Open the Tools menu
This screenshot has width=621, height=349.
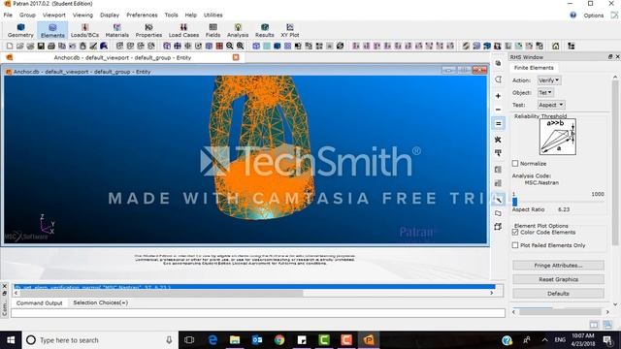[171, 16]
